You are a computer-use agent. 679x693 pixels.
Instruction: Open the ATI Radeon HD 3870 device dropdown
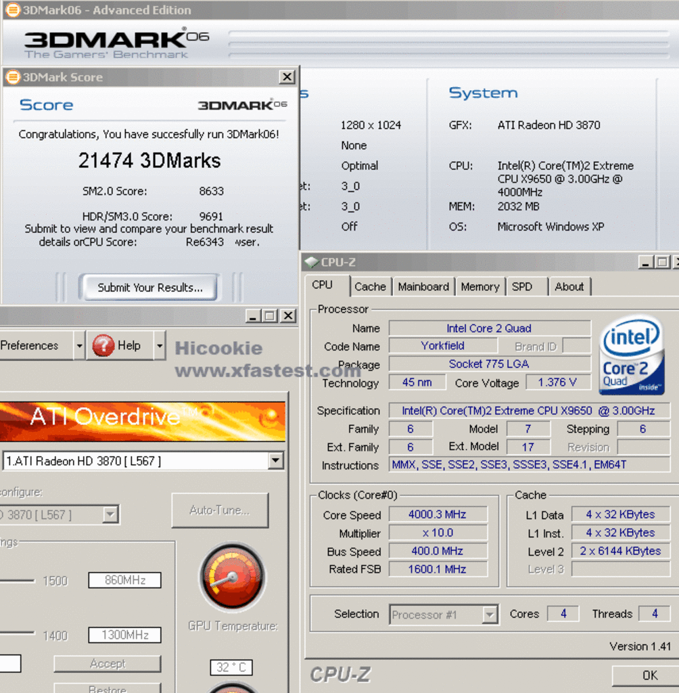[276, 460]
